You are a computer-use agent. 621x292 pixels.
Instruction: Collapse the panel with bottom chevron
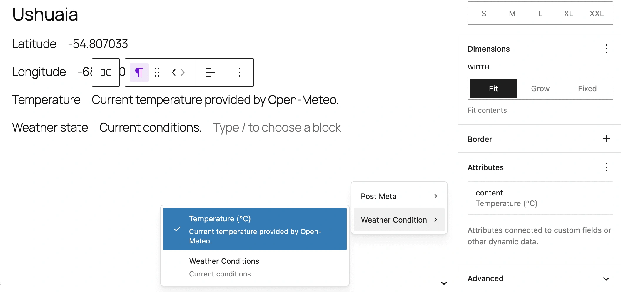coord(443,283)
